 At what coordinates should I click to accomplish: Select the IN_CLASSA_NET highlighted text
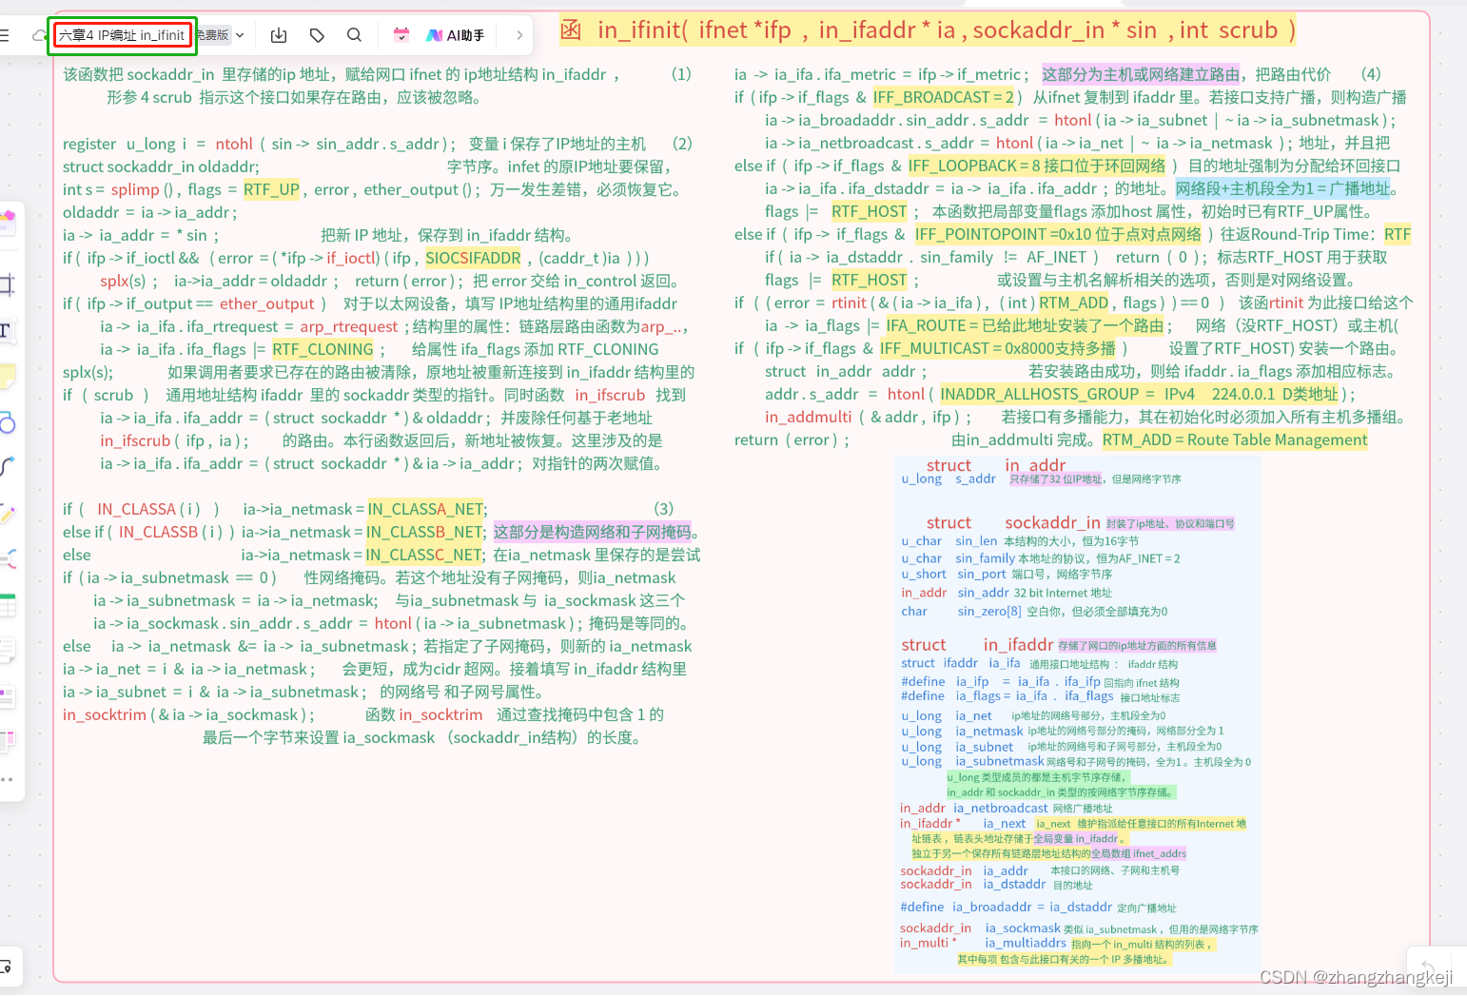426,509
